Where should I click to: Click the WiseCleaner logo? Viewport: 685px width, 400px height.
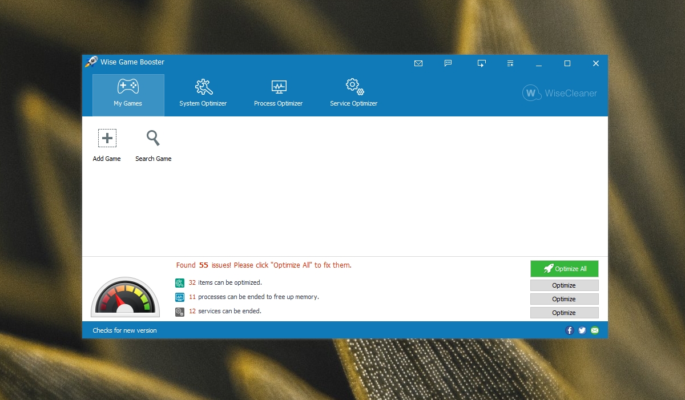tap(560, 93)
